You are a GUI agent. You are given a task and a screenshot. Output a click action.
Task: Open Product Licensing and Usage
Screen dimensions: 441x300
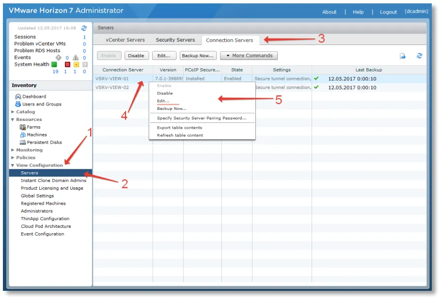click(x=52, y=188)
